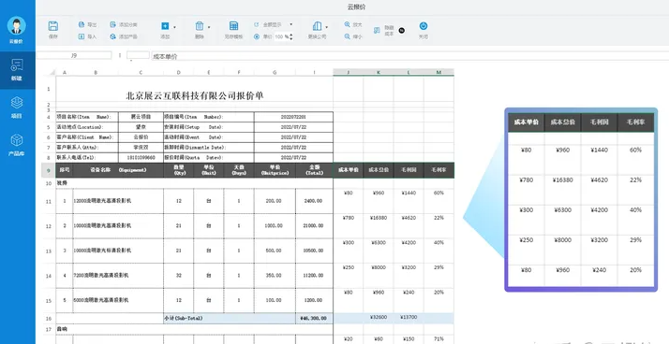Click the 放大 zoom in icon
This screenshot has width=669, height=344.
[348, 24]
